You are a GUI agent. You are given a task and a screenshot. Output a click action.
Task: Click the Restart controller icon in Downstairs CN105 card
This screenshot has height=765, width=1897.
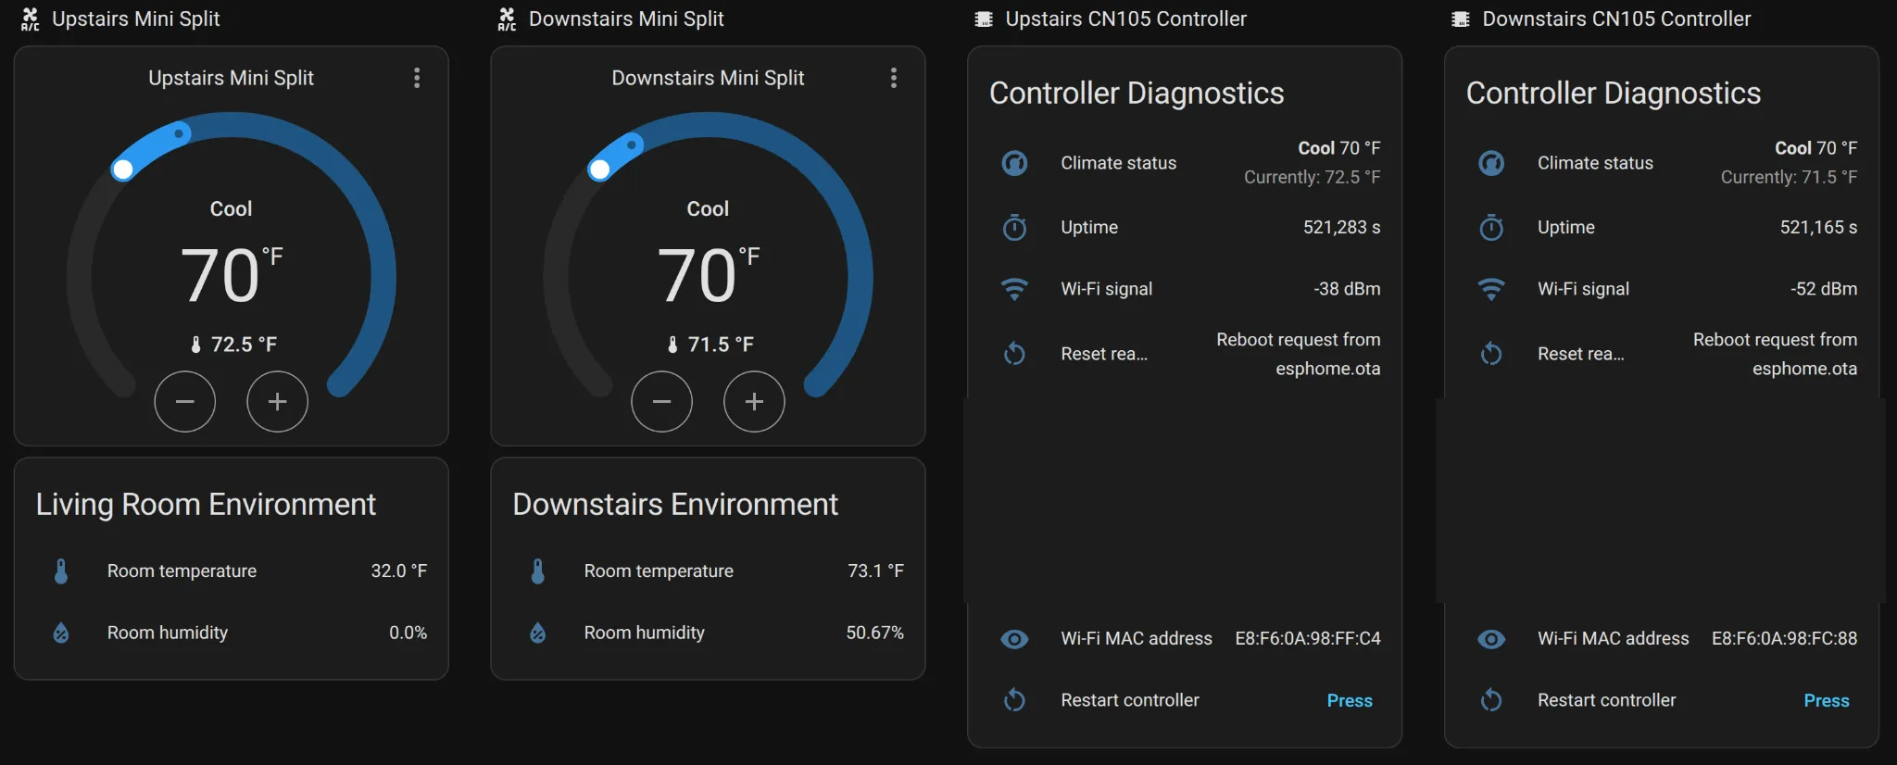pyautogui.click(x=1491, y=700)
